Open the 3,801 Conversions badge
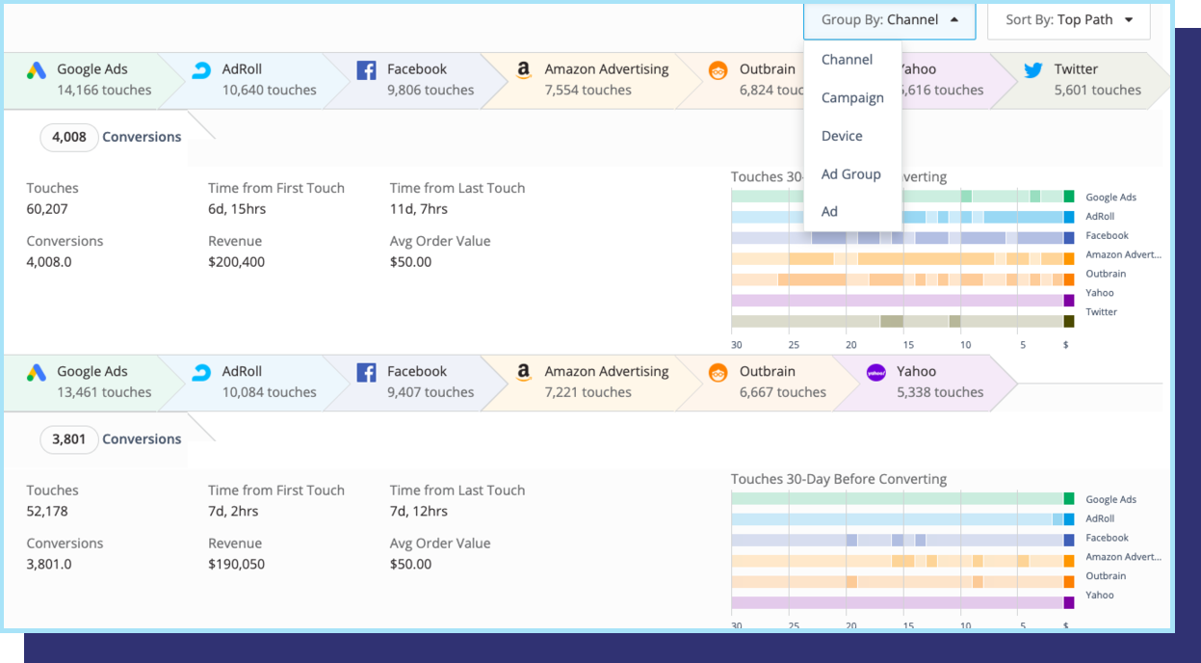1201x663 pixels. 69,439
